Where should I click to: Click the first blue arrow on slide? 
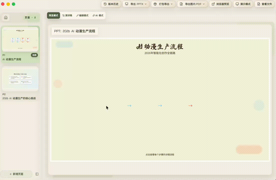[x=129, y=105]
